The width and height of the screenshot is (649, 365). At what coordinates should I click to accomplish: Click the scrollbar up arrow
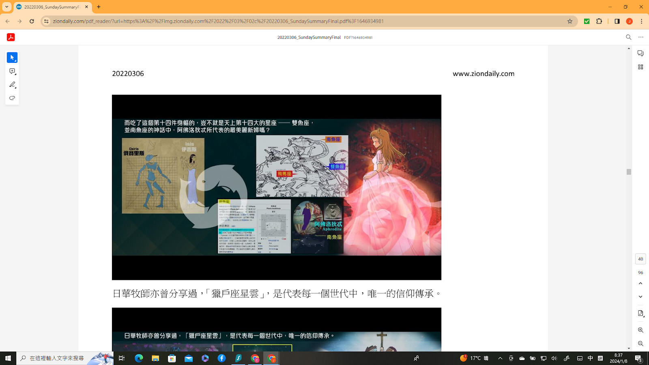tap(629, 48)
